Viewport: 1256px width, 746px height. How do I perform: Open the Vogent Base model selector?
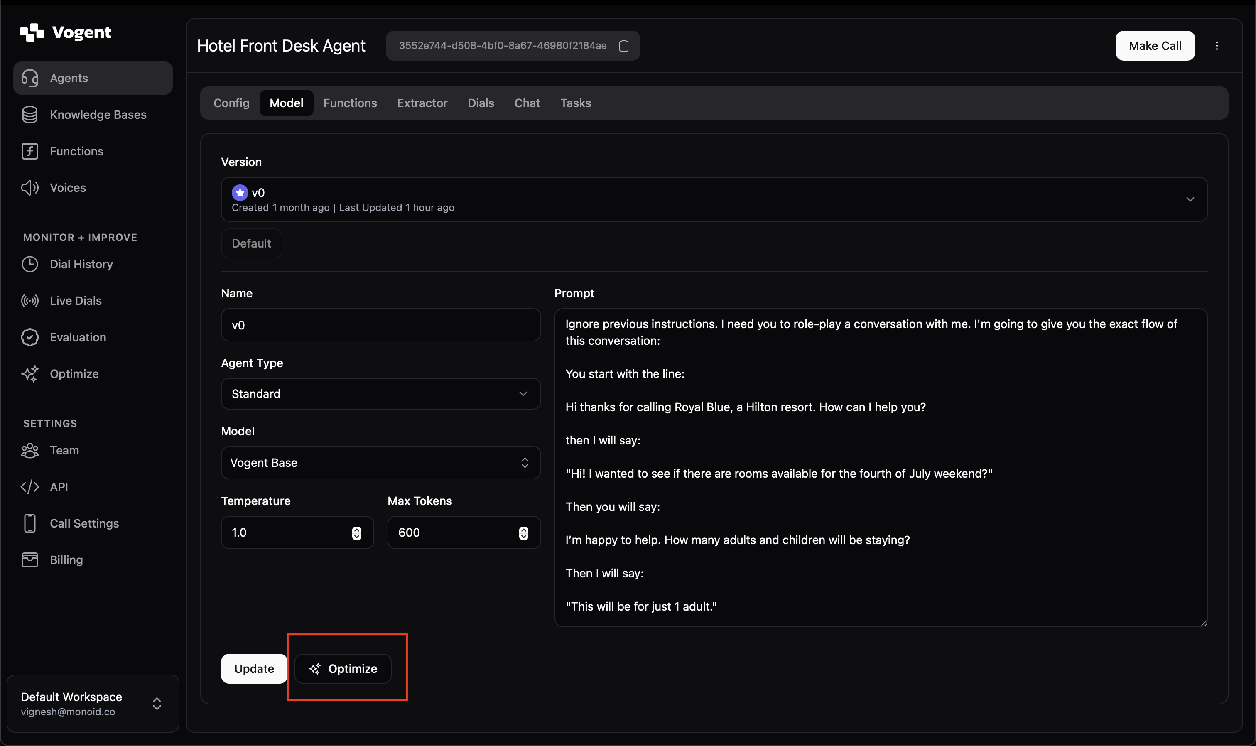tap(380, 462)
